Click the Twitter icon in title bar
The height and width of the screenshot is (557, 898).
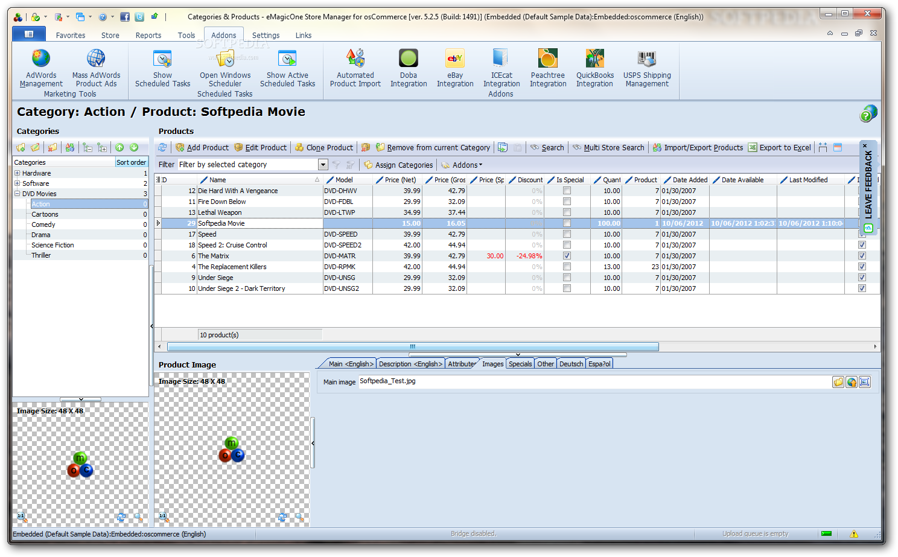pyautogui.click(x=139, y=17)
